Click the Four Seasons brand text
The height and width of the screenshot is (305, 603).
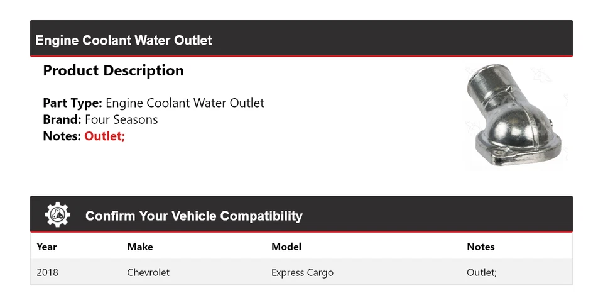click(x=121, y=119)
